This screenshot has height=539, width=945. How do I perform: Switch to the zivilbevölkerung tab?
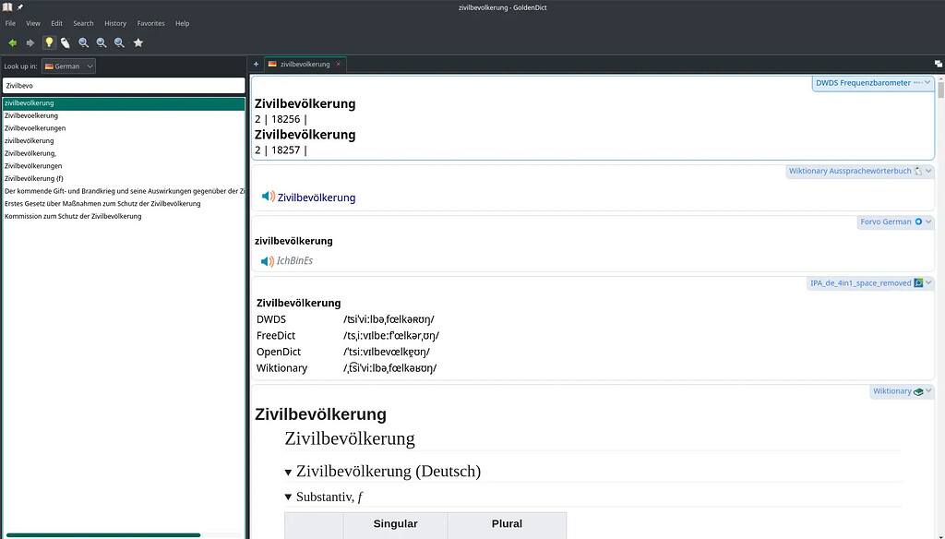303,64
